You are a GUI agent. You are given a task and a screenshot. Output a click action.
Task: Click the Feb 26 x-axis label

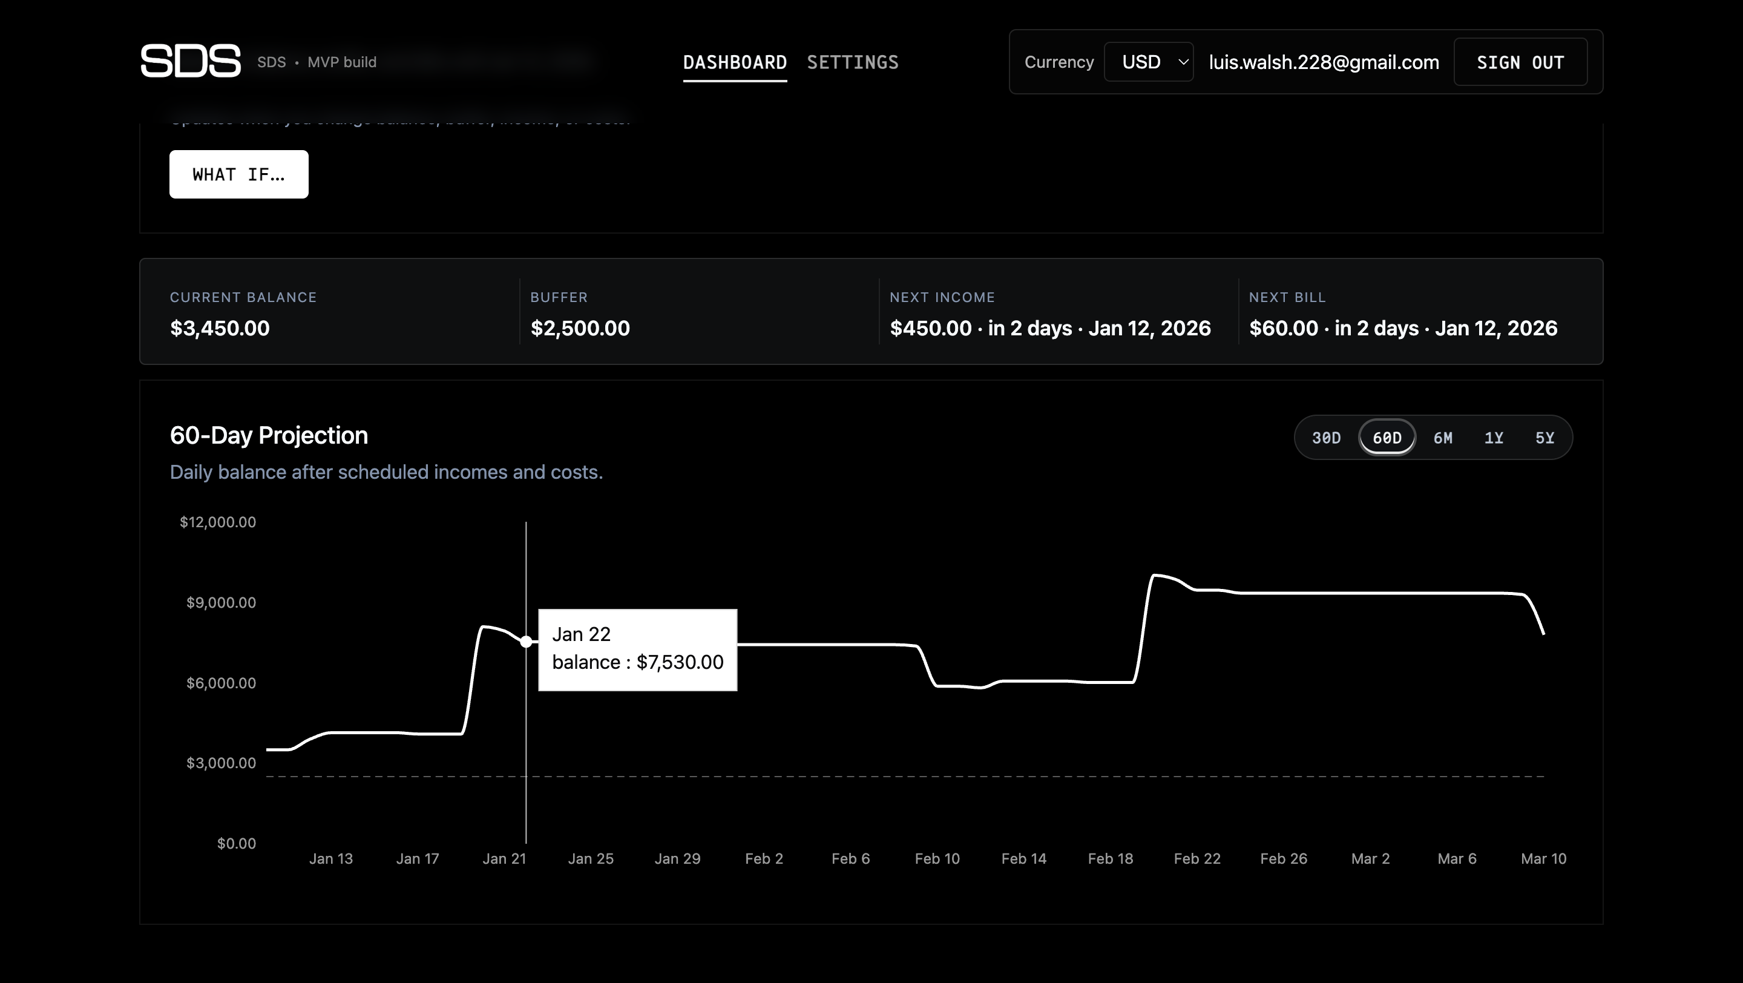[x=1284, y=858]
